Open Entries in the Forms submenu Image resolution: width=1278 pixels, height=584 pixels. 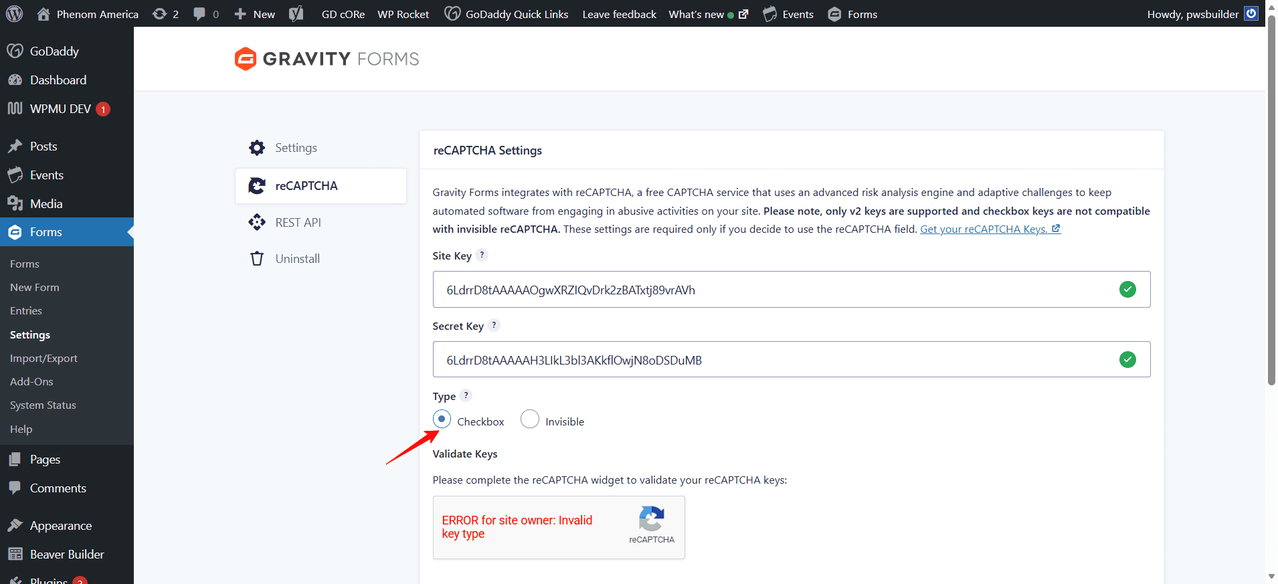26,311
